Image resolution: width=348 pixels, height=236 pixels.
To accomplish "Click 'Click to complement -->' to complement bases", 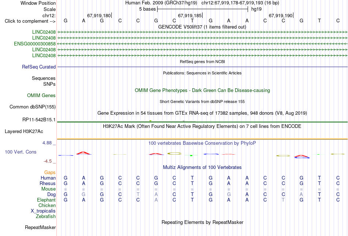I will (x=30, y=21).
